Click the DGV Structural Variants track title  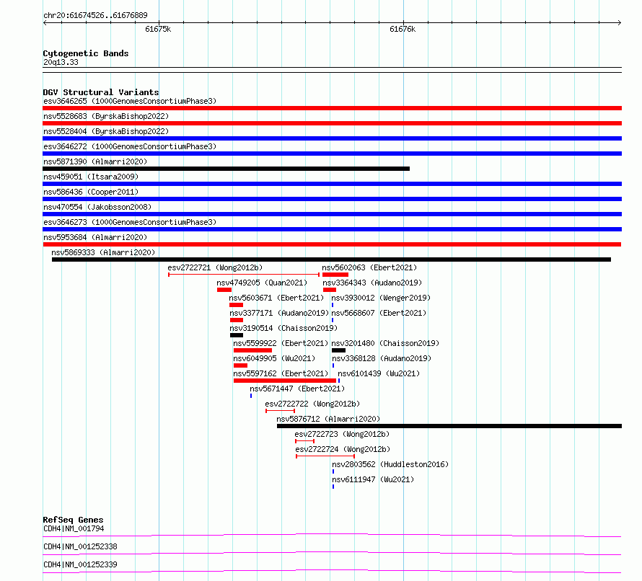pos(101,92)
